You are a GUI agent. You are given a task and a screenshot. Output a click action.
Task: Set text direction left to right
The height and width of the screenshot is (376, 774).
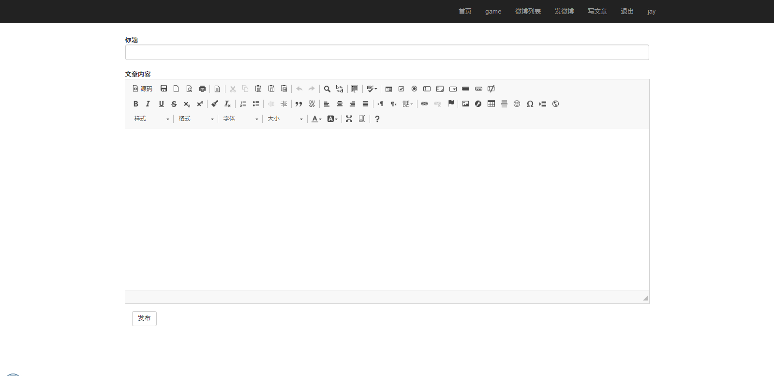point(380,104)
